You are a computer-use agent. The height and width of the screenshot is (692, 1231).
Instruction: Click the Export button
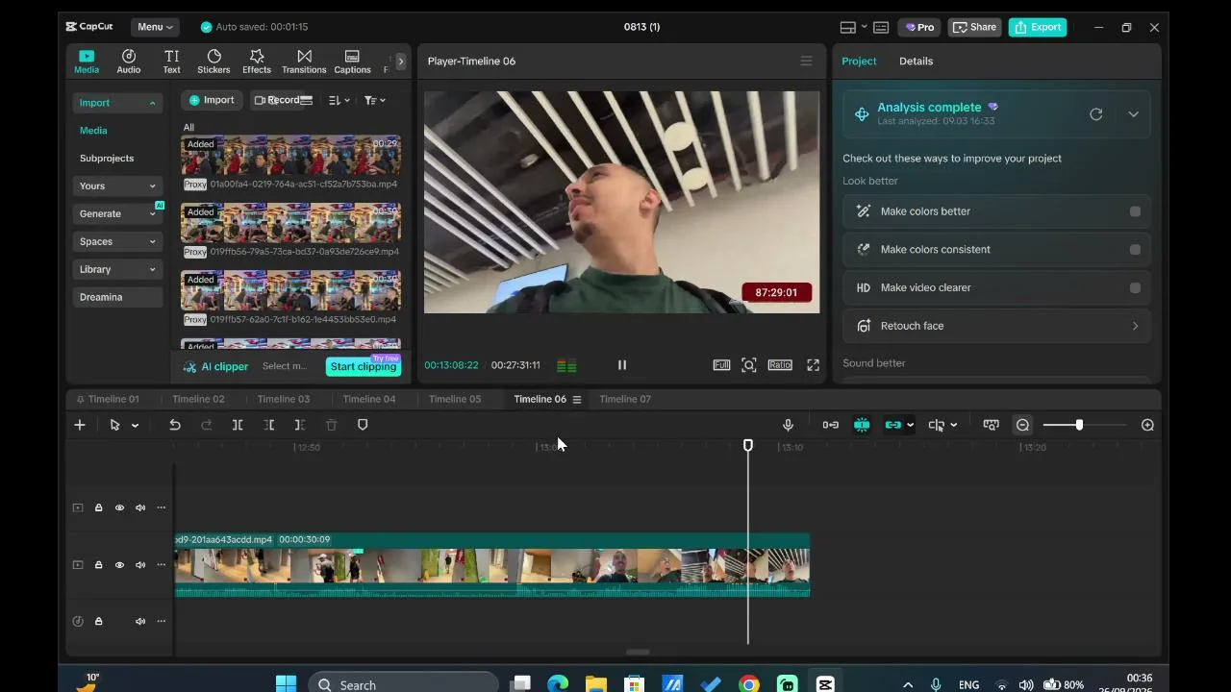click(1038, 27)
